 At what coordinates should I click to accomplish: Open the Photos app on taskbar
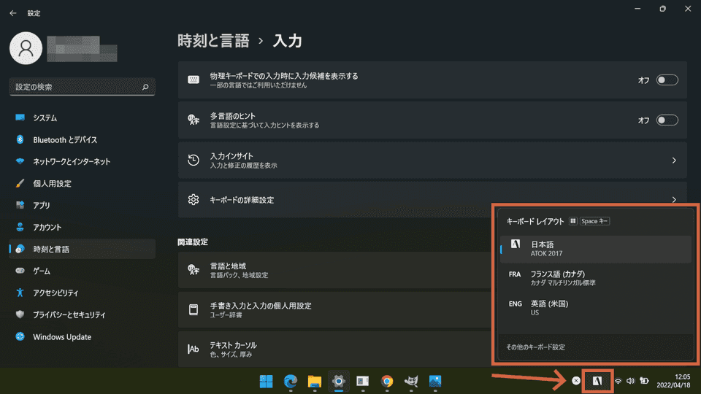tap(435, 382)
